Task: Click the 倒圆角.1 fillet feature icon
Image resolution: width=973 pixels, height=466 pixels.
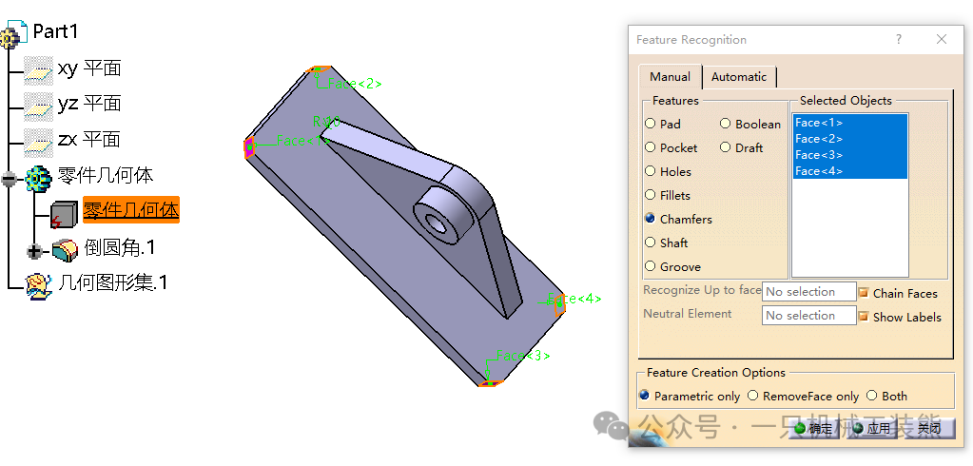Action: click(65, 249)
